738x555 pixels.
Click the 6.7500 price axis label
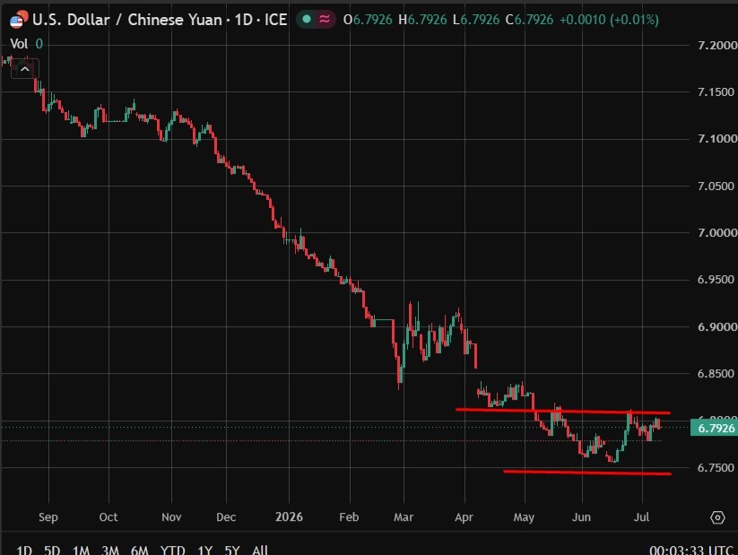(x=716, y=467)
